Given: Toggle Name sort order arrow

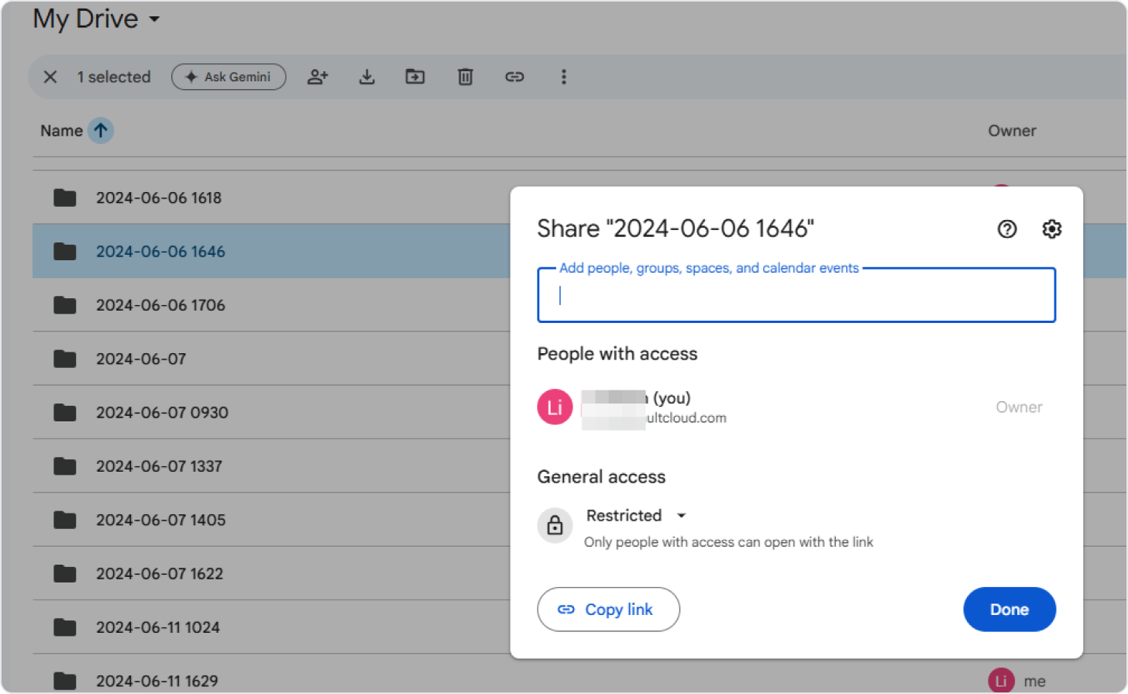Looking at the screenshot, I should tap(101, 130).
